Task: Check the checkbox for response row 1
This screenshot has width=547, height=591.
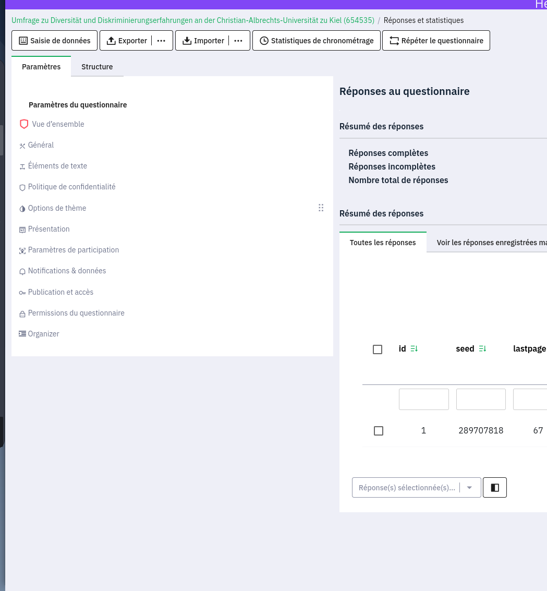Action: 379,431
